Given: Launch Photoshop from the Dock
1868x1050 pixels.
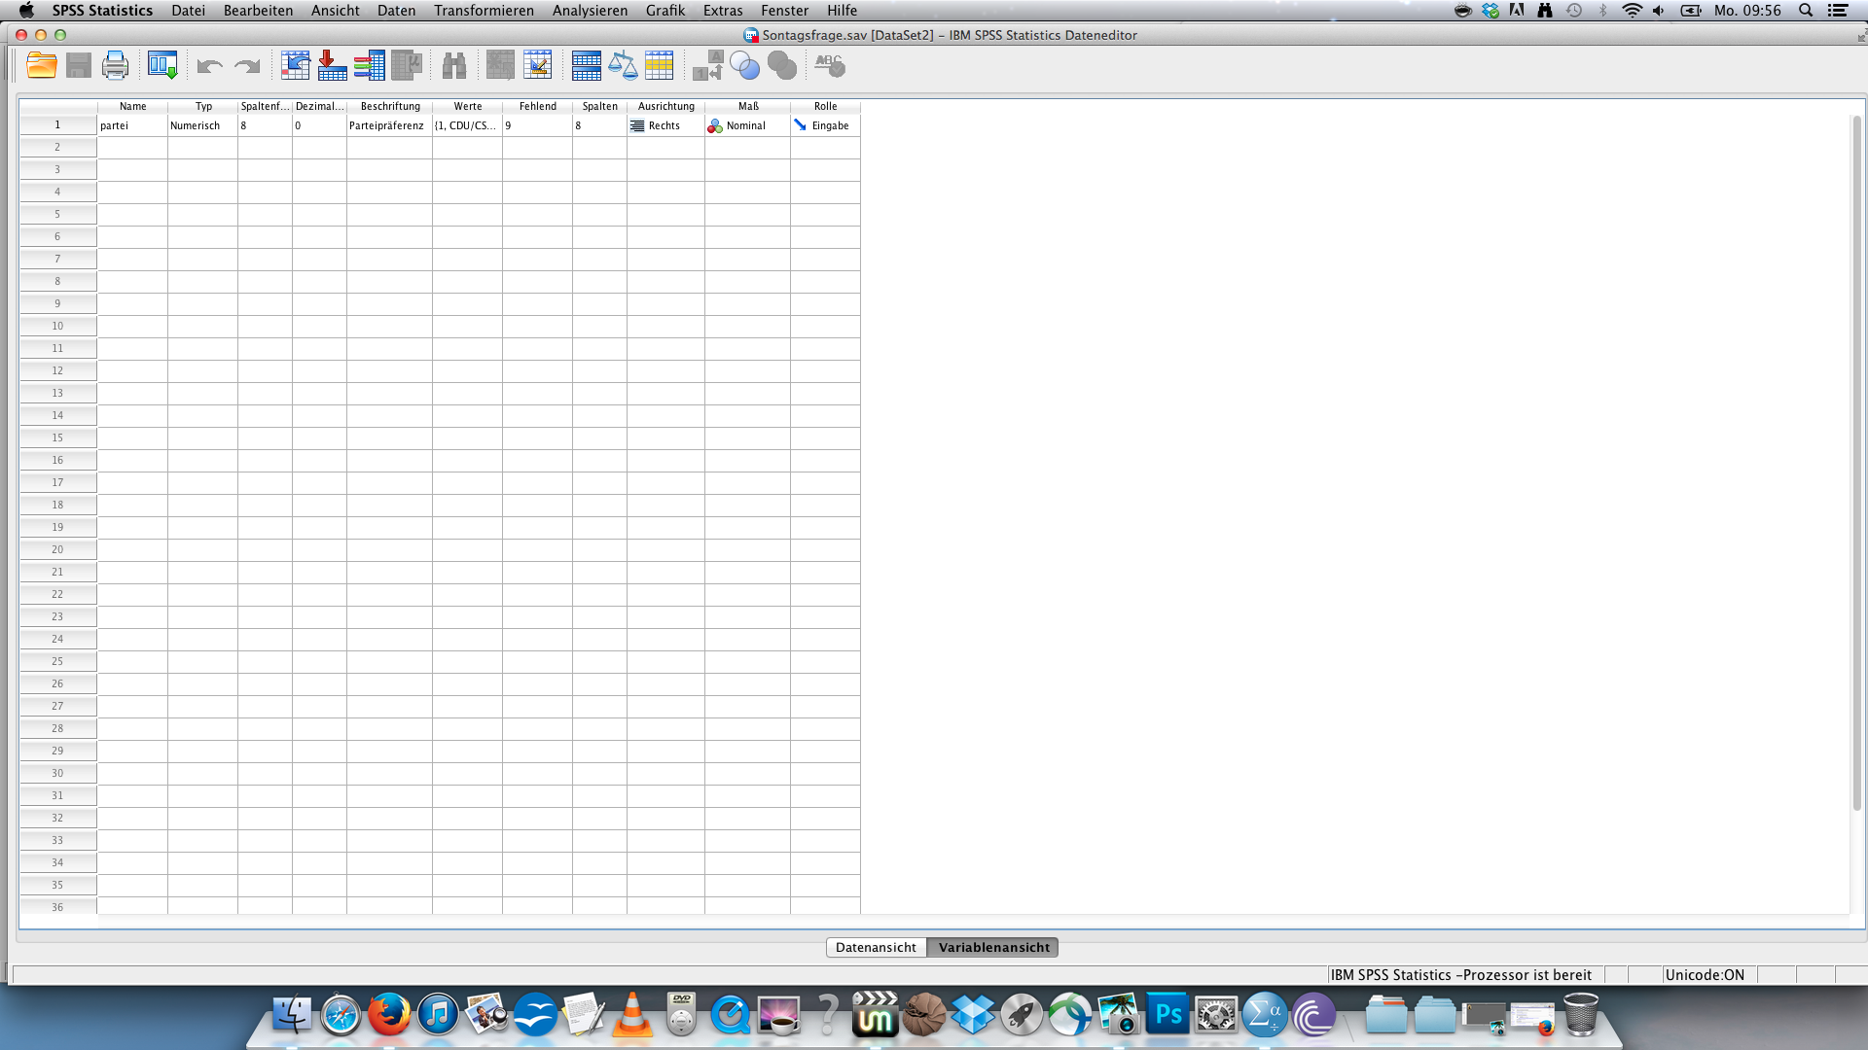Looking at the screenshot, I should [1167, 1016].
